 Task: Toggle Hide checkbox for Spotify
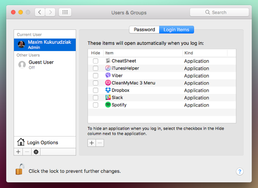coord(95,105)
